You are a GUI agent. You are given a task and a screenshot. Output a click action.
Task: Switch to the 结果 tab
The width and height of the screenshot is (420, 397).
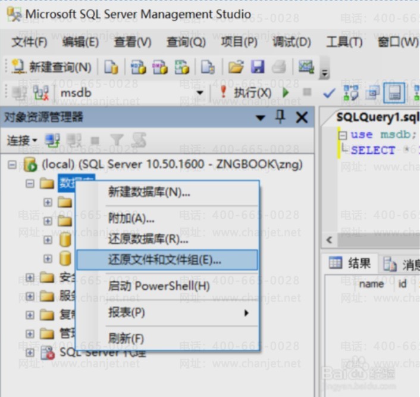350,263
